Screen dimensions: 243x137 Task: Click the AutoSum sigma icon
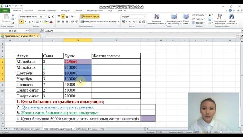(210, 15)
